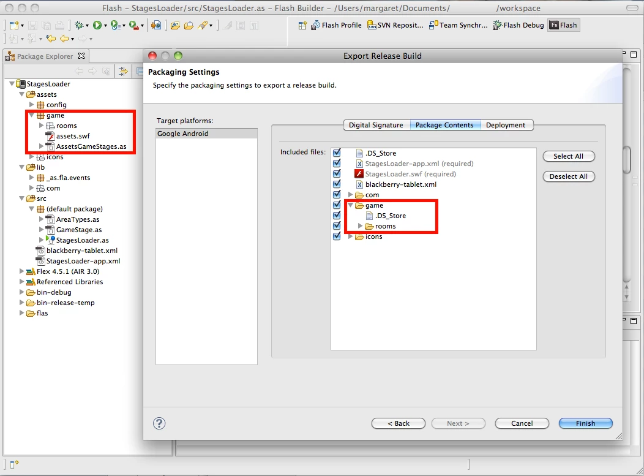The height and width of the screenshot is (476, 644).
Task: Open the SVN Repository perspective
Action: point(395,25)
